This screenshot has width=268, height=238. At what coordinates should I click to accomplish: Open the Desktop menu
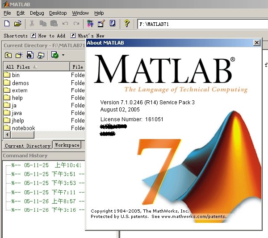pos(58,13)
